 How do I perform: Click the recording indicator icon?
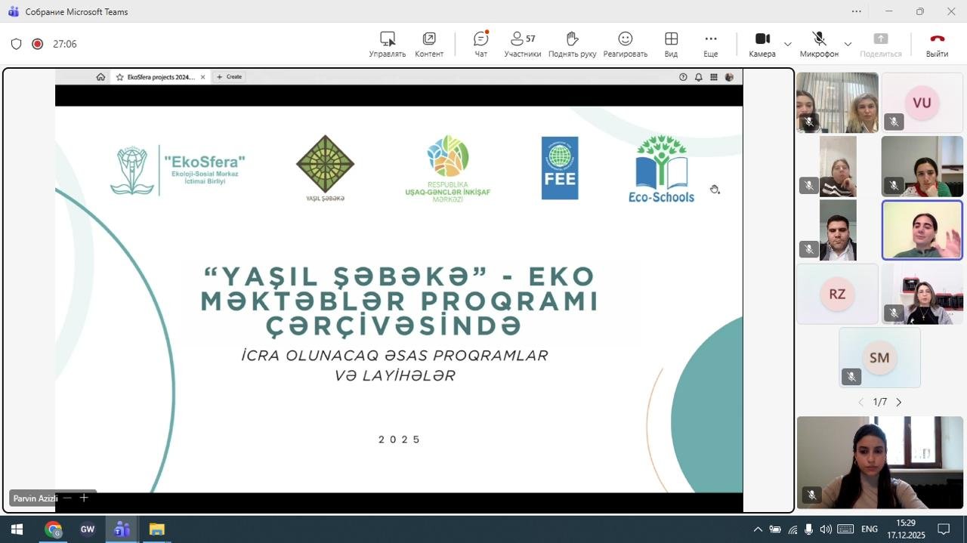pyautogui.click(x=37, y=44)
